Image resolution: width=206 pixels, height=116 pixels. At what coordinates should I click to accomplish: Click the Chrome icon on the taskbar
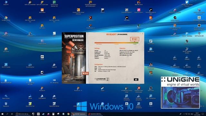68,114
